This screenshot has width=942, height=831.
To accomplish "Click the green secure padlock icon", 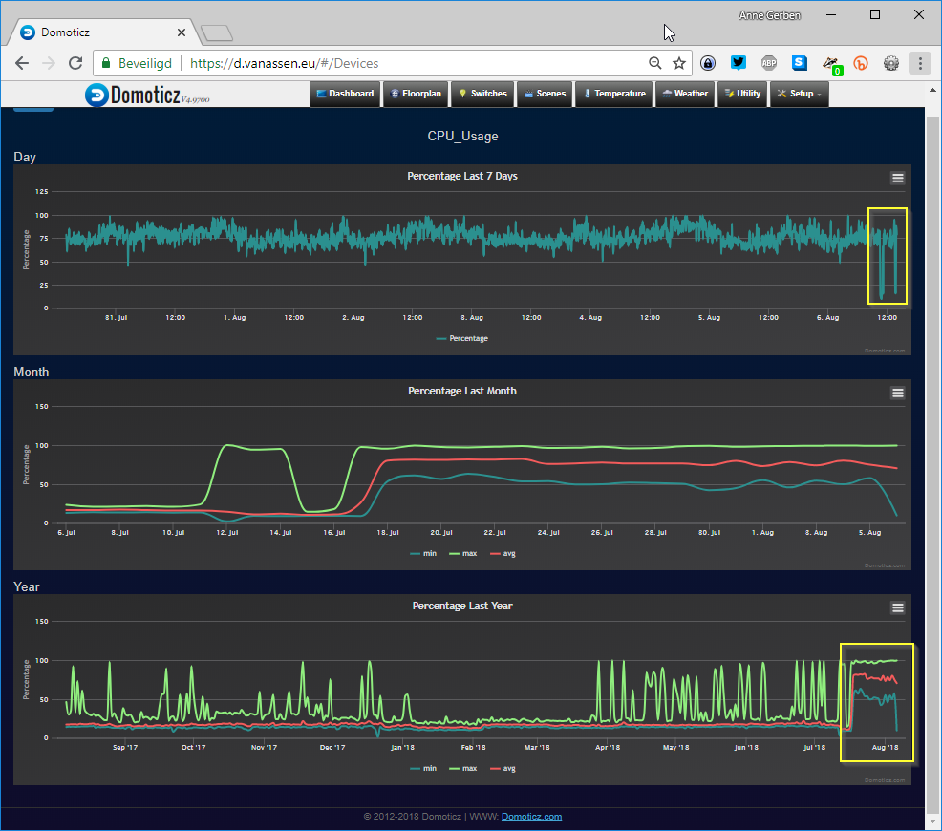I will 106,63.
